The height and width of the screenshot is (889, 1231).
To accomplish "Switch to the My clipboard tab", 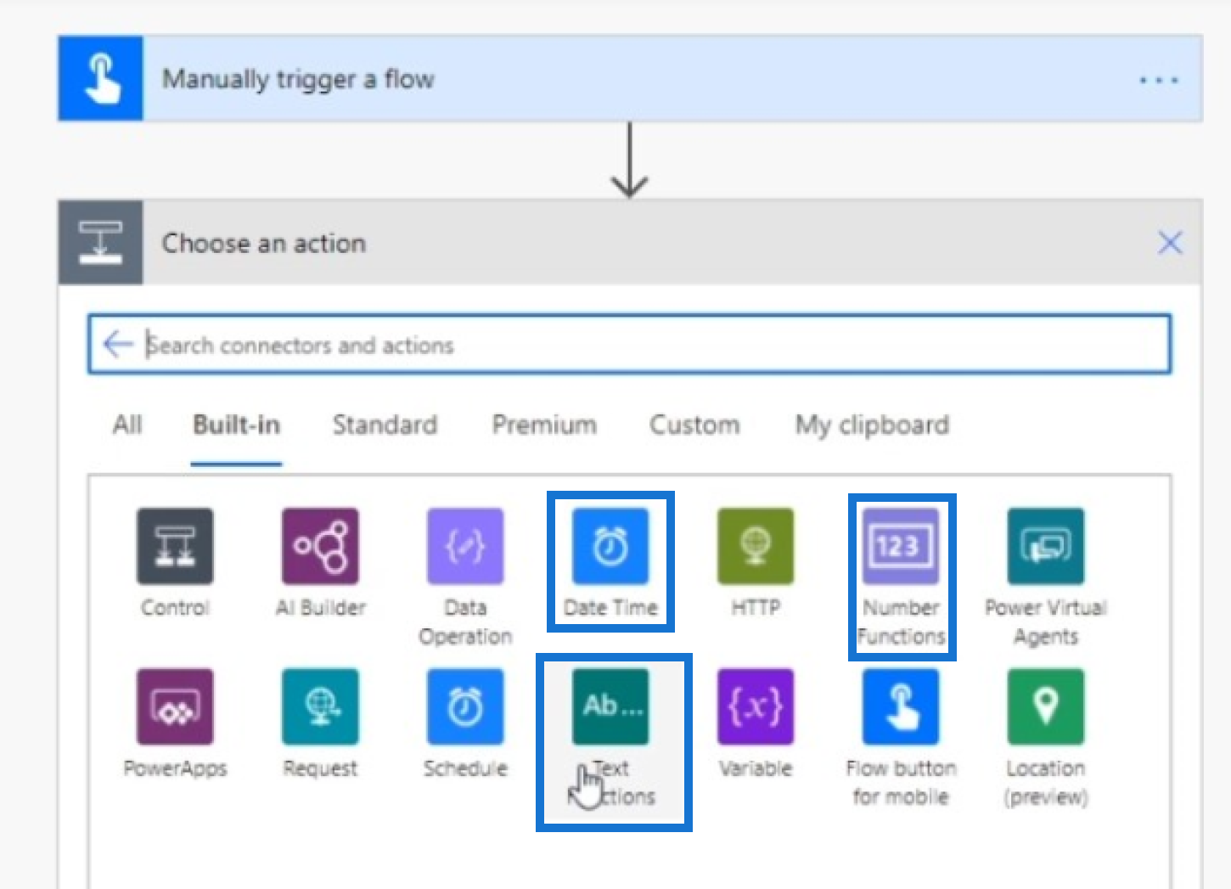I will tap(872, 425).
